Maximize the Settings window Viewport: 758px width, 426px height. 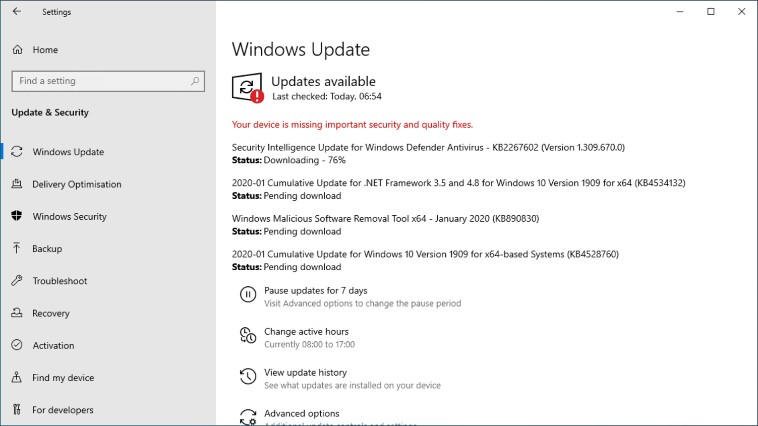coord(711,12)
